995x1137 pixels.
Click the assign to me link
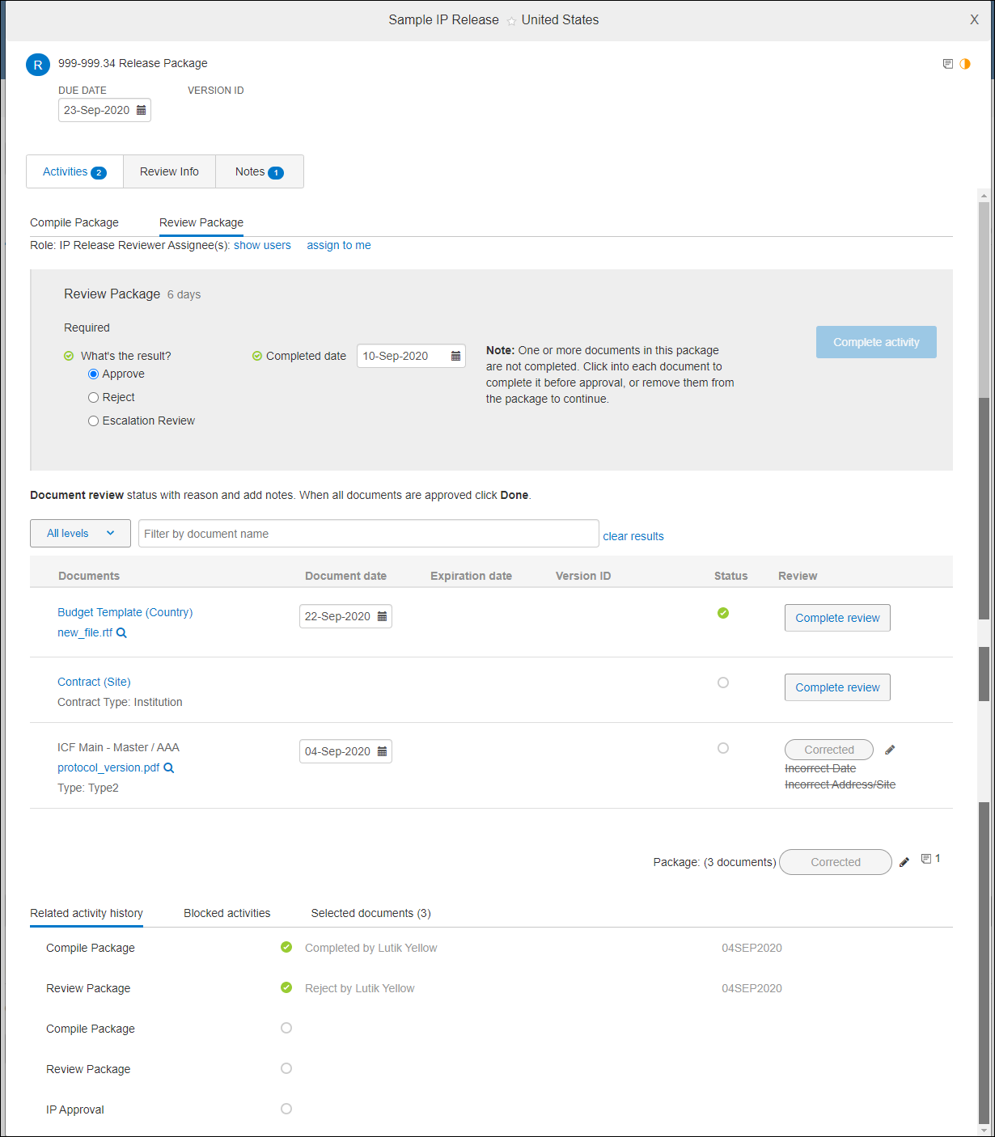pyautogui.click(x=338, y=245)
